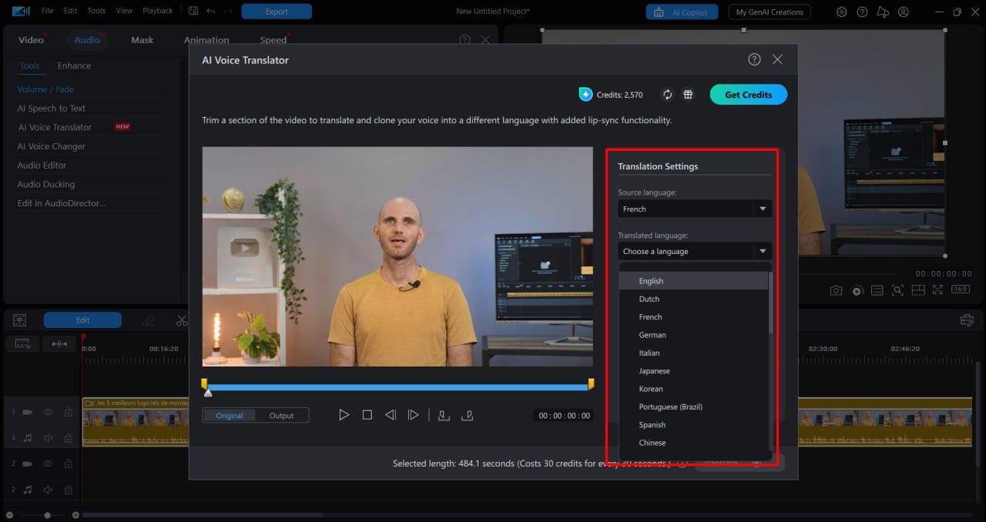
Task: Mute the audio on track 3
Action: (47, 437)
